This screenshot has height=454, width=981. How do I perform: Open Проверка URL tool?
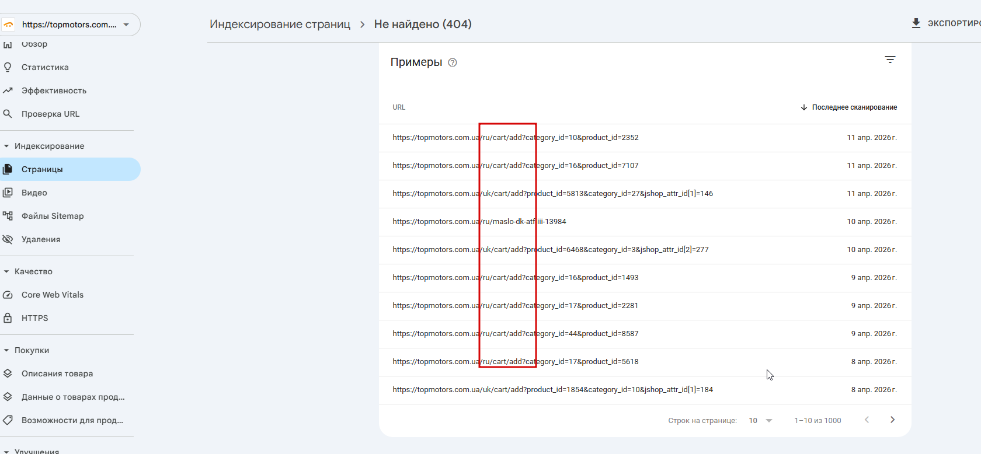(50, 114)
